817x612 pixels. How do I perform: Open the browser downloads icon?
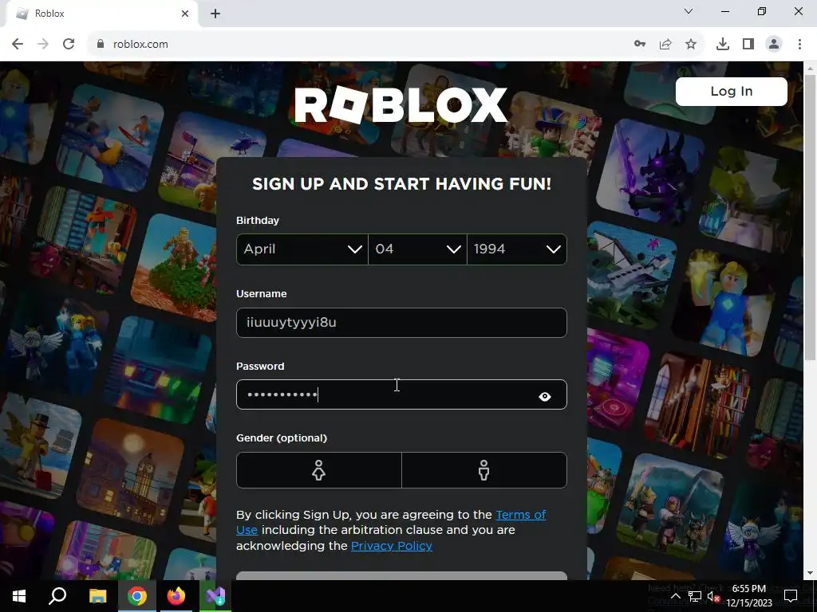click(x=723, y=45)
